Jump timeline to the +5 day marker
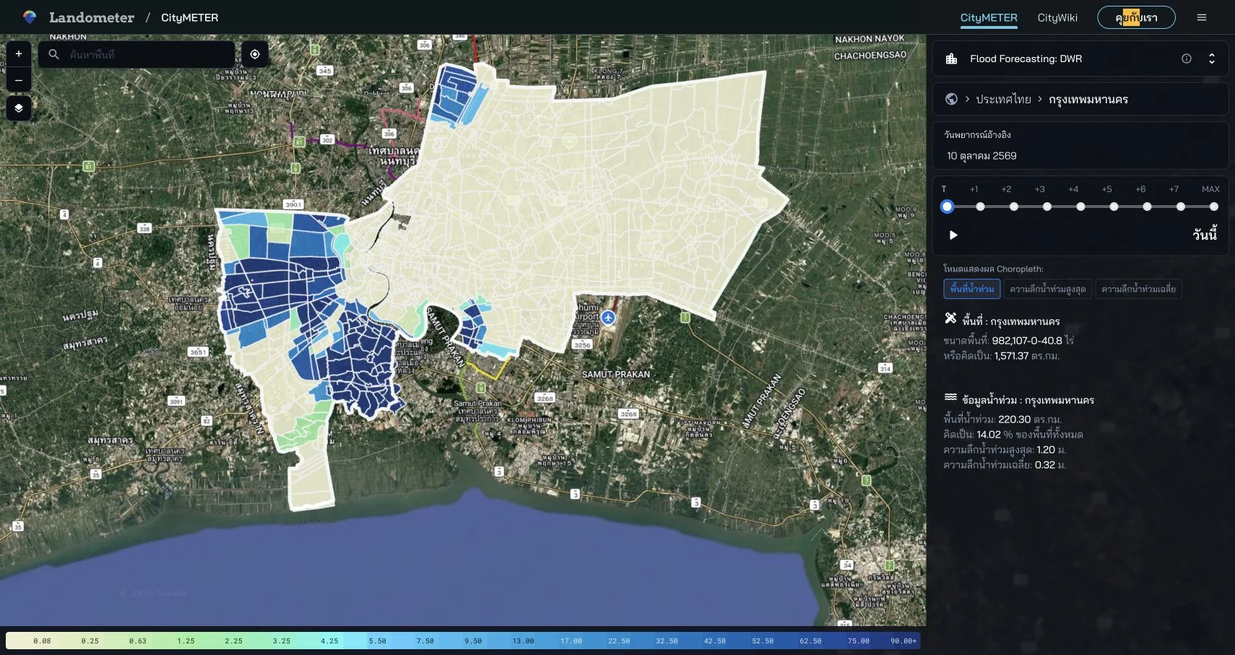The image size is (1235, 655). [1114, 207]
